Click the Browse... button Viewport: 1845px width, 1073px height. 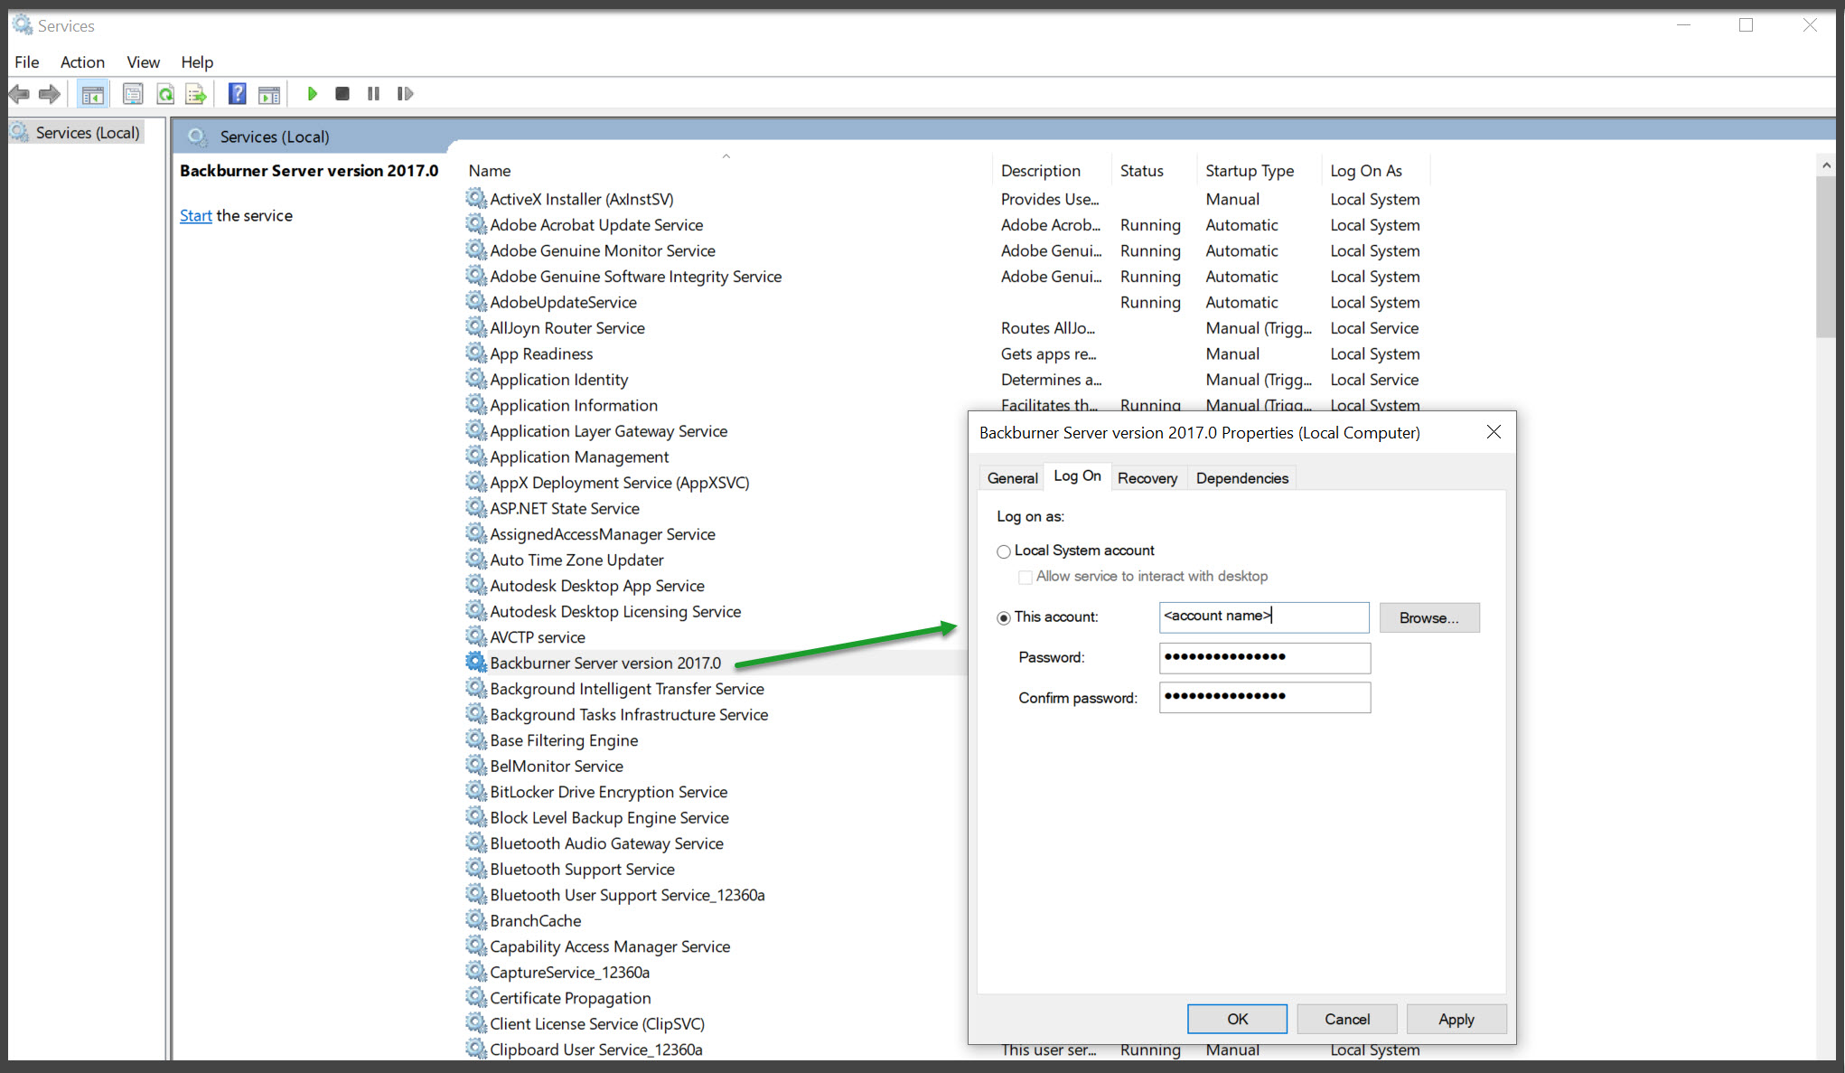(1429, 617)
